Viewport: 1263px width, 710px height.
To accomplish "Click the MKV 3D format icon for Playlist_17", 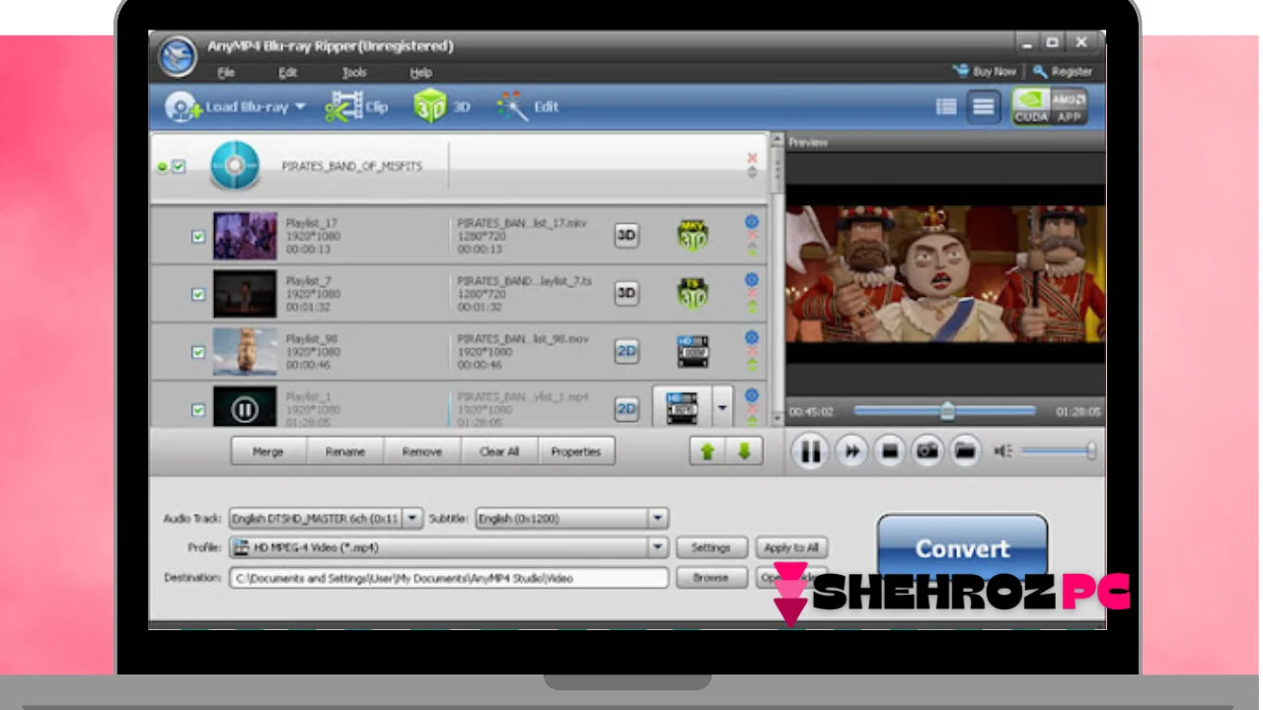I will (x=693, y=236).
